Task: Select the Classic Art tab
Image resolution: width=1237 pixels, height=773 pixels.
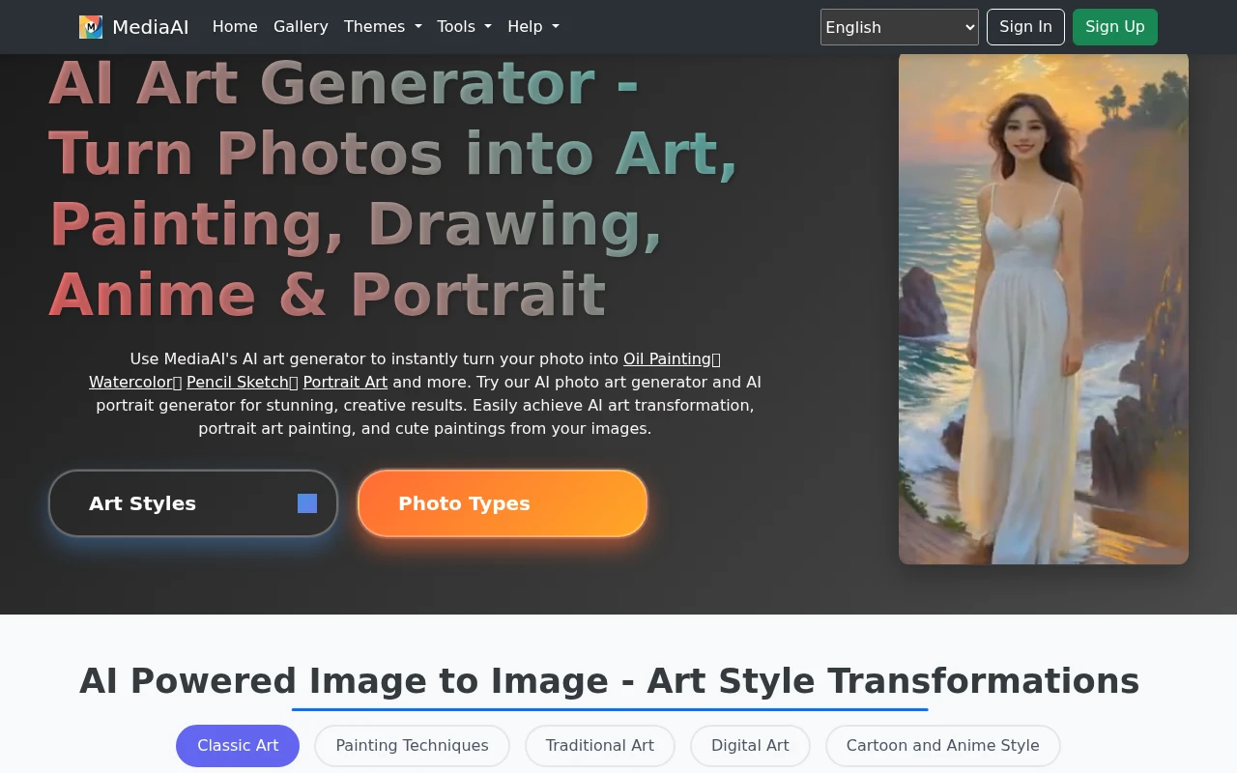Action: (238, 746)
